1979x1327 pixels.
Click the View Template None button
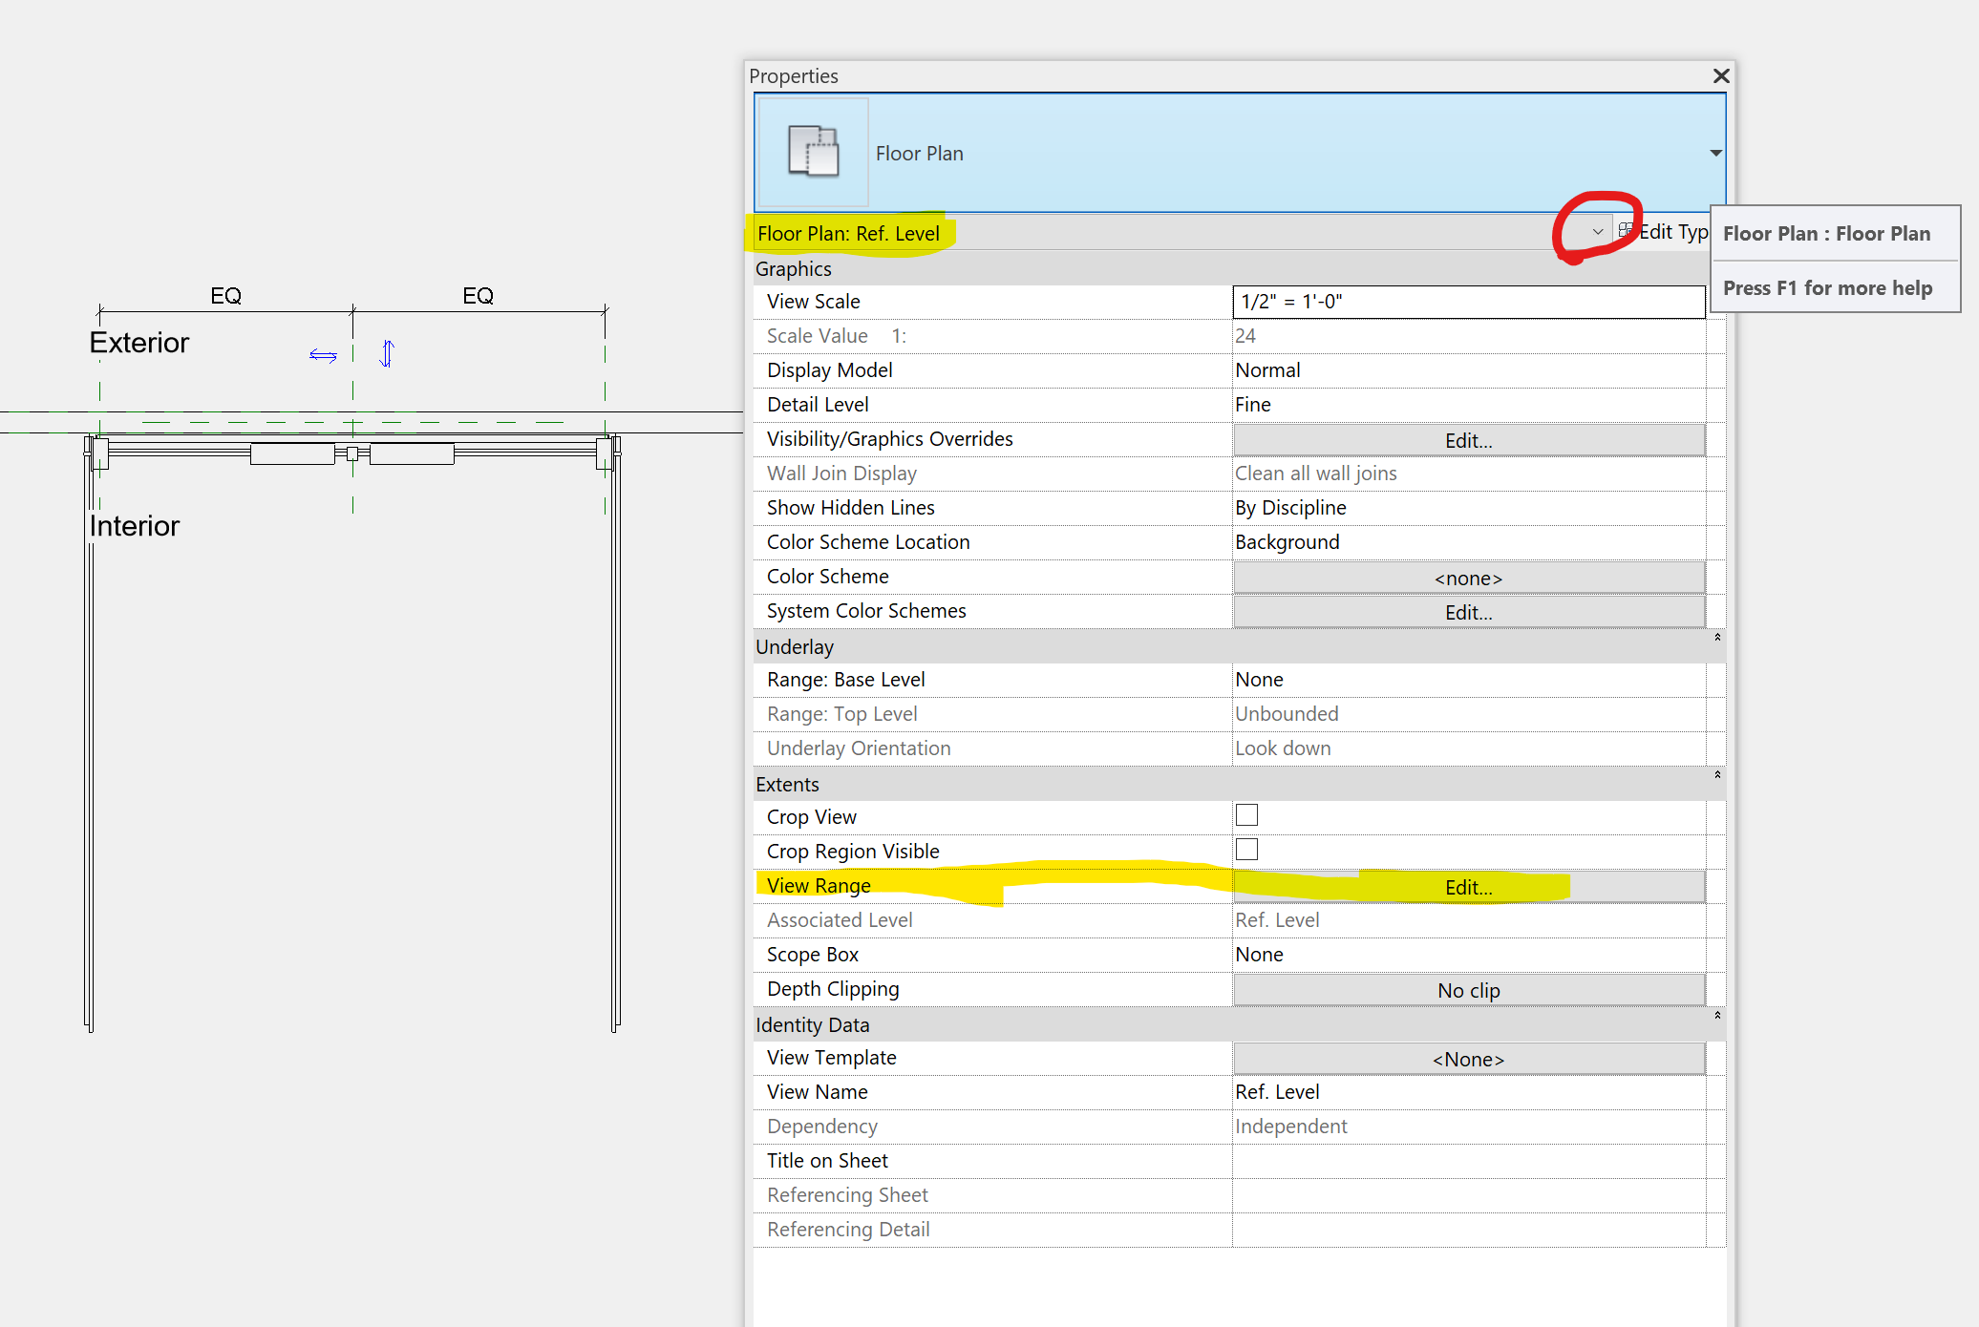[1468, 1059]
